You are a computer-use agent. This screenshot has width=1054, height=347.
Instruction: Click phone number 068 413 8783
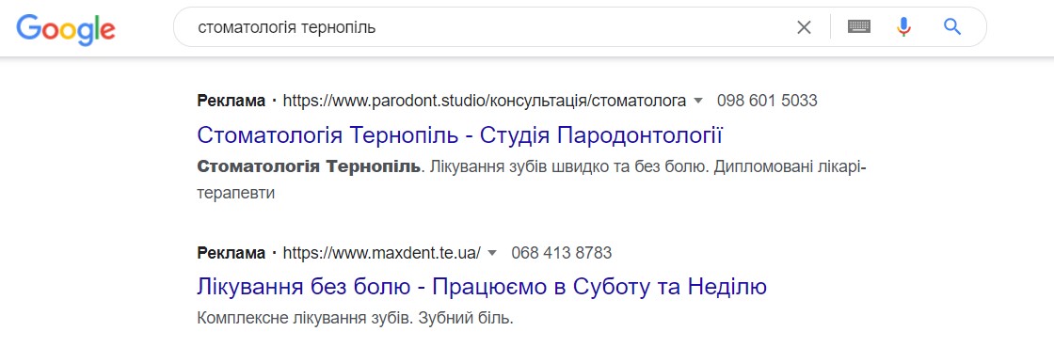tap(561, 254)
